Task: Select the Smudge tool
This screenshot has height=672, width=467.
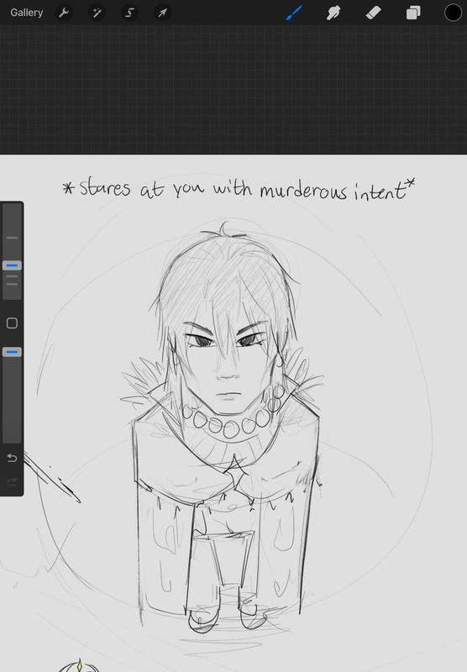Action: pyautogui.click(x=333, y=13)
